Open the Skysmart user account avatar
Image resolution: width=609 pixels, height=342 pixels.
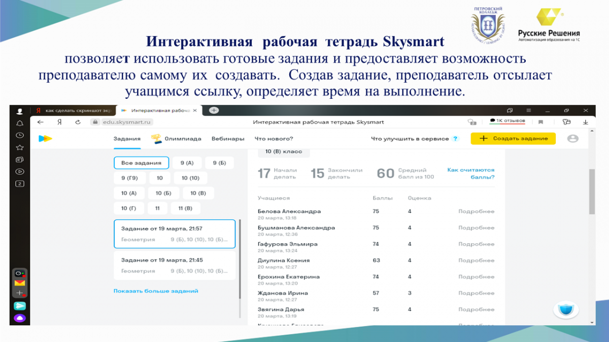[573, 138]
